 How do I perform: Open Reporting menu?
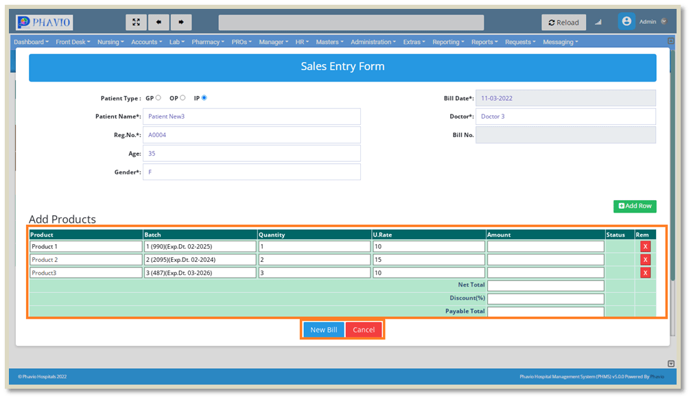[x=448, y=42]
